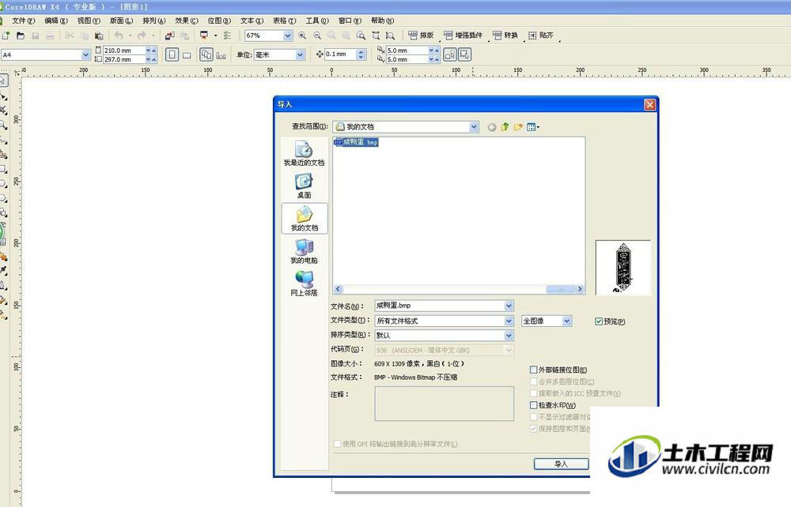Click the New document icon in toolbar
The width and height of the screenshot is (791, 507).
(x=6, y=36)
